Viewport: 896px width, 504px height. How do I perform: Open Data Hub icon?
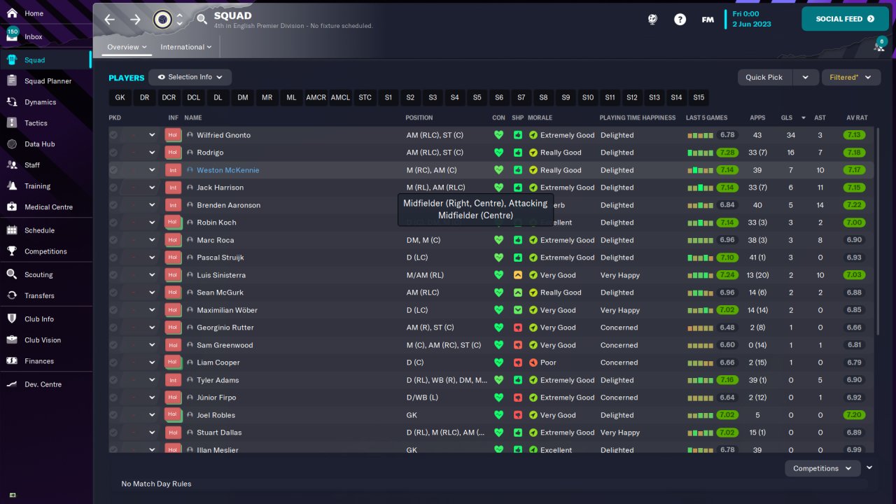[12, 143]
